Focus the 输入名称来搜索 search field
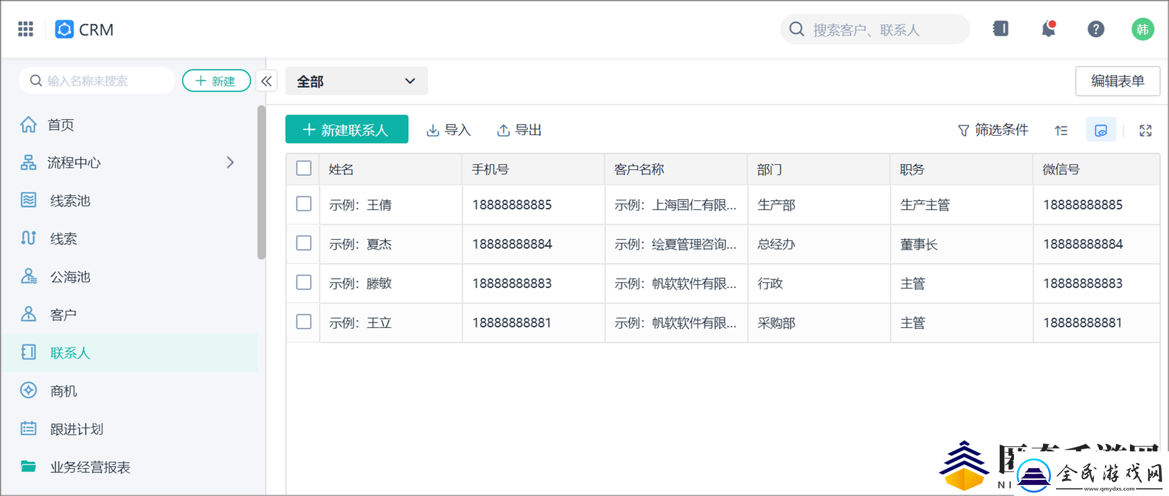 tap(97, 81)
